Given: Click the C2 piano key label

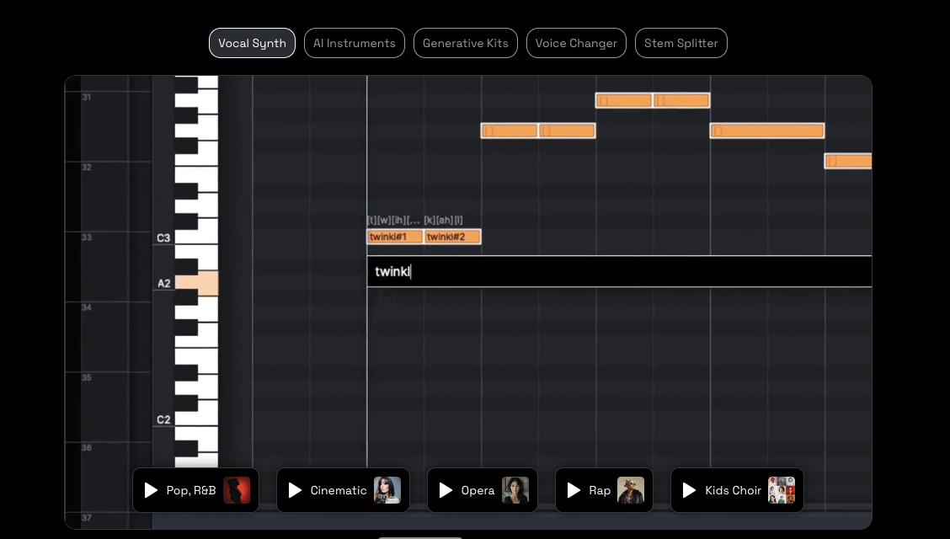Looking at the screenshot, I should coord(163,419).
